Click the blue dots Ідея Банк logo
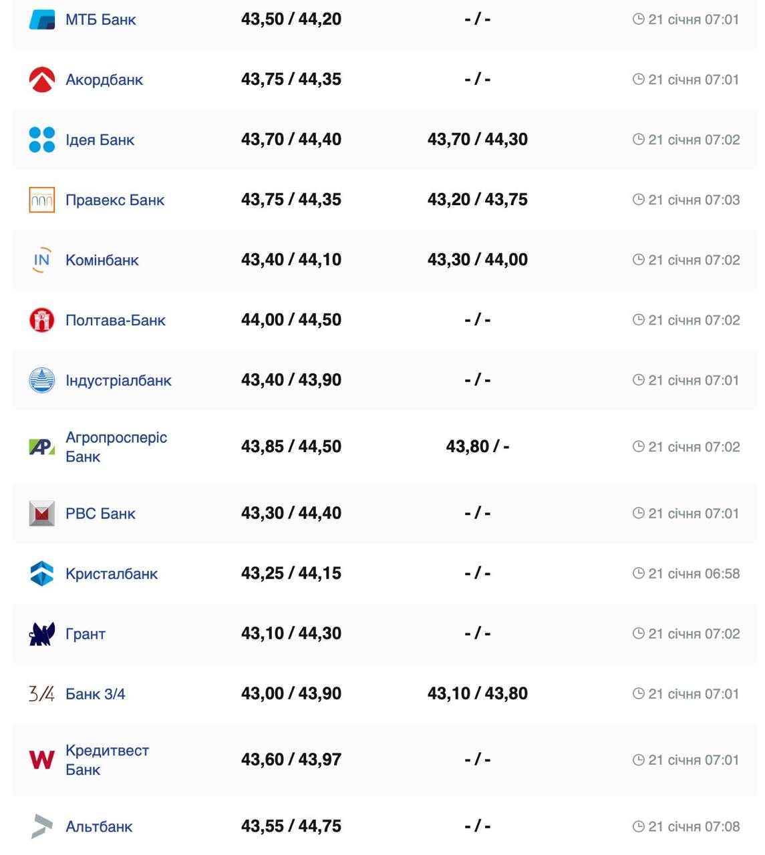 [x=42, y=140]
